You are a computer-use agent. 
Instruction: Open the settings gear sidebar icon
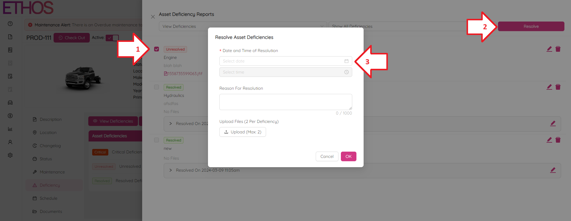(10, 155)
